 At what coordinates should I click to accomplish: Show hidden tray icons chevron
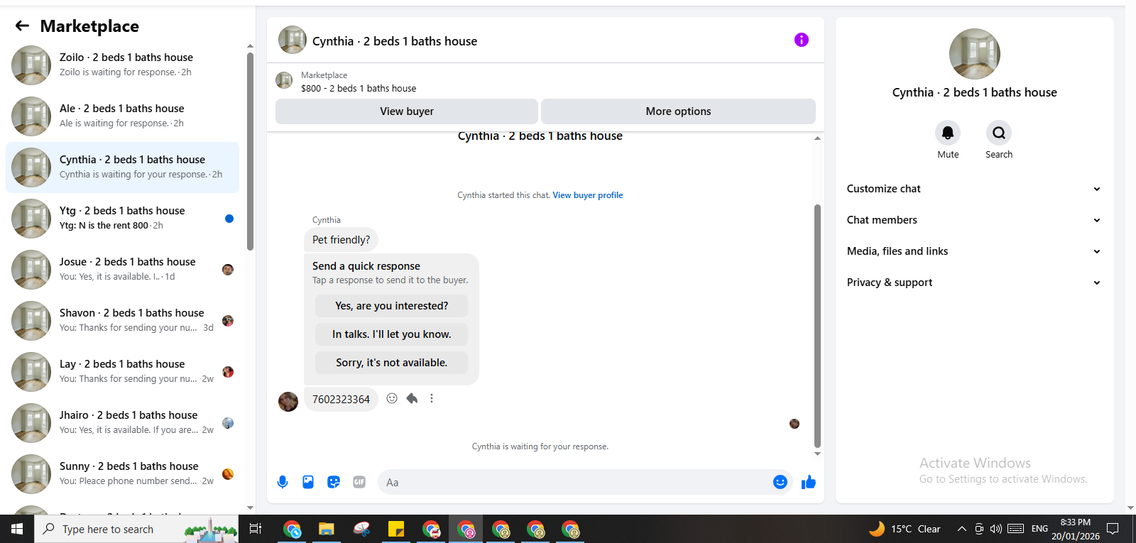(961, 529)
